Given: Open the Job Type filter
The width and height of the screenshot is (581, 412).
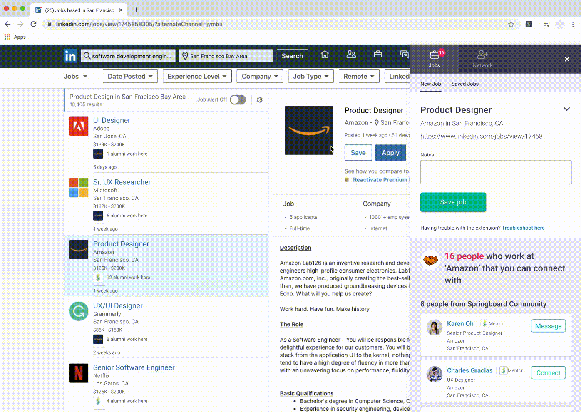Looking at the screenshot, I should click(311, 76).
